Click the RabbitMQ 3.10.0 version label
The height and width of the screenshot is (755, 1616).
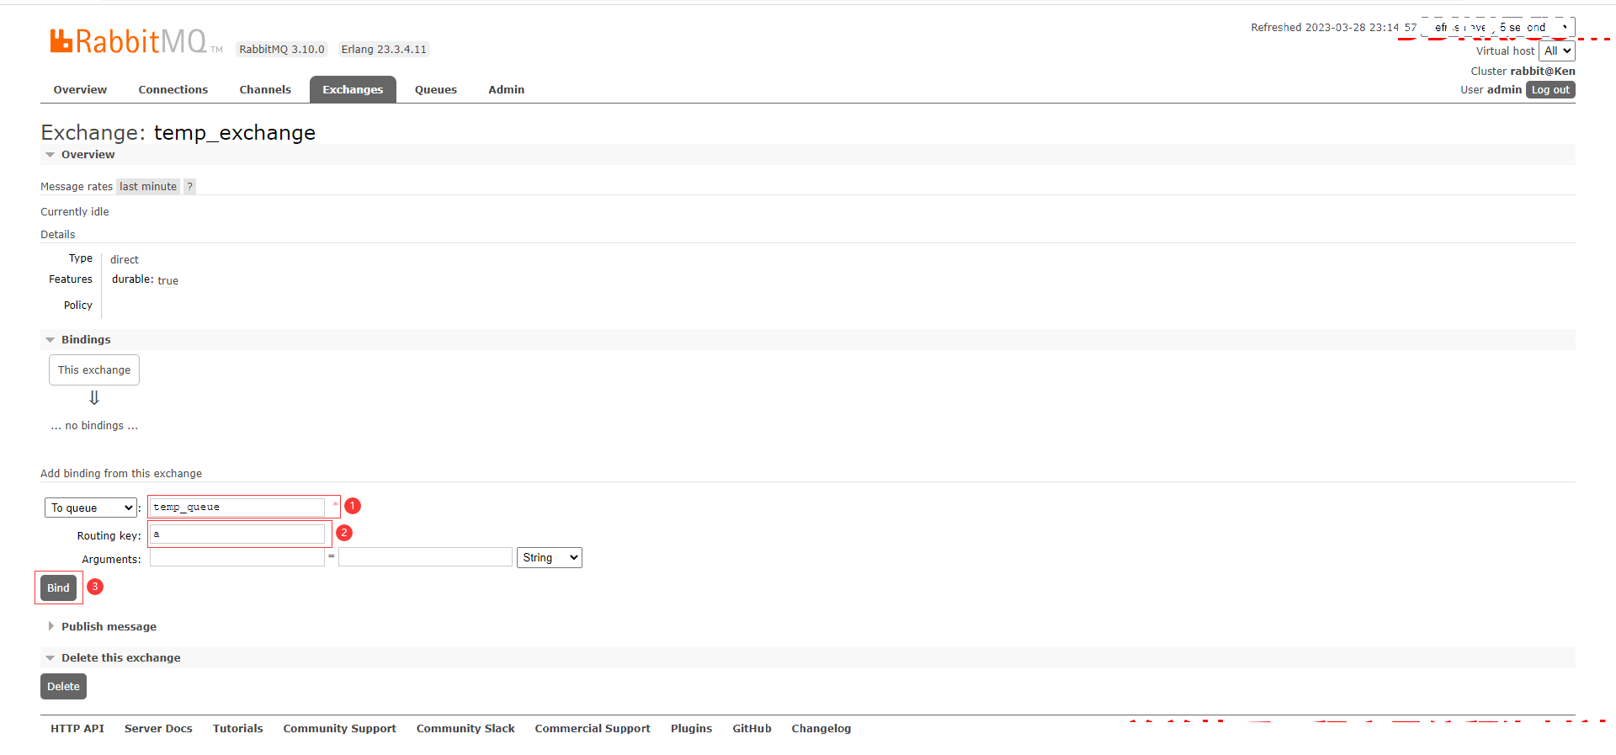click(282, 50)
